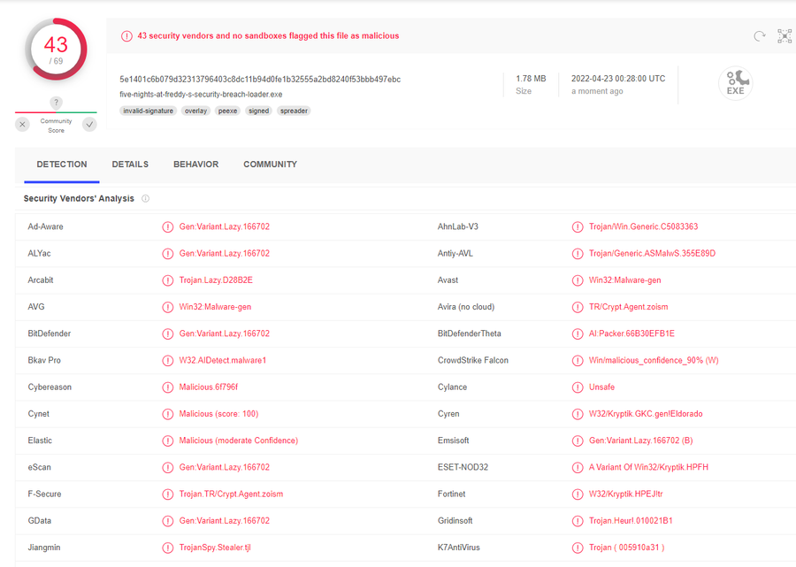The image size is (796, 567).
Task: Click the info icon beside Security Vendors' Analysis
Action: pyautogui.click(x=146, y=199)
